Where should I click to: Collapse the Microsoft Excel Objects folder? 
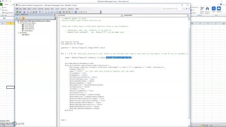18,23
